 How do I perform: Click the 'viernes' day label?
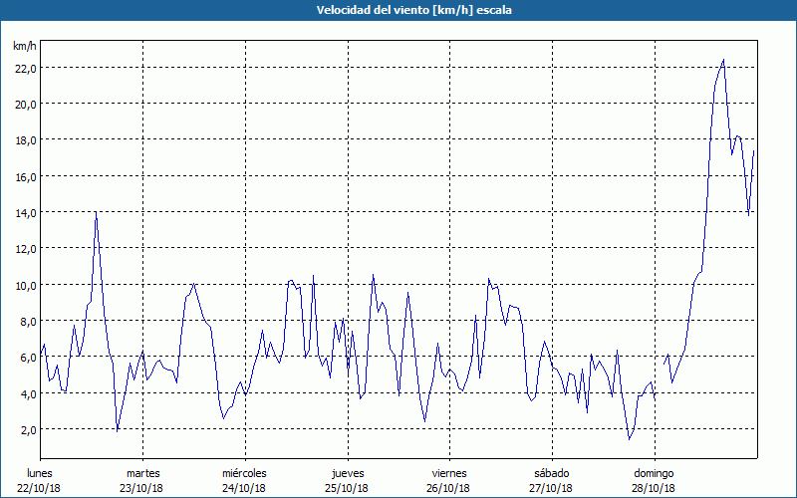[x=449, y=473]
